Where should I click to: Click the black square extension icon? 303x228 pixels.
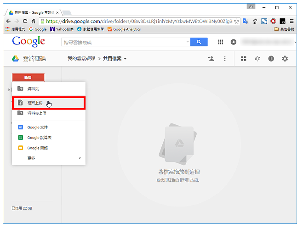(x=282, y=21)
